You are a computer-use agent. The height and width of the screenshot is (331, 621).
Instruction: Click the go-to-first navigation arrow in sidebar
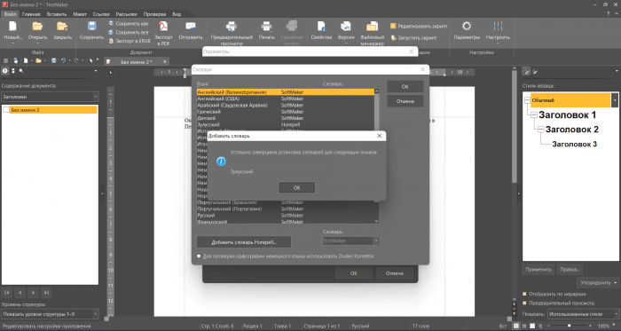click(x=7, y=293)
